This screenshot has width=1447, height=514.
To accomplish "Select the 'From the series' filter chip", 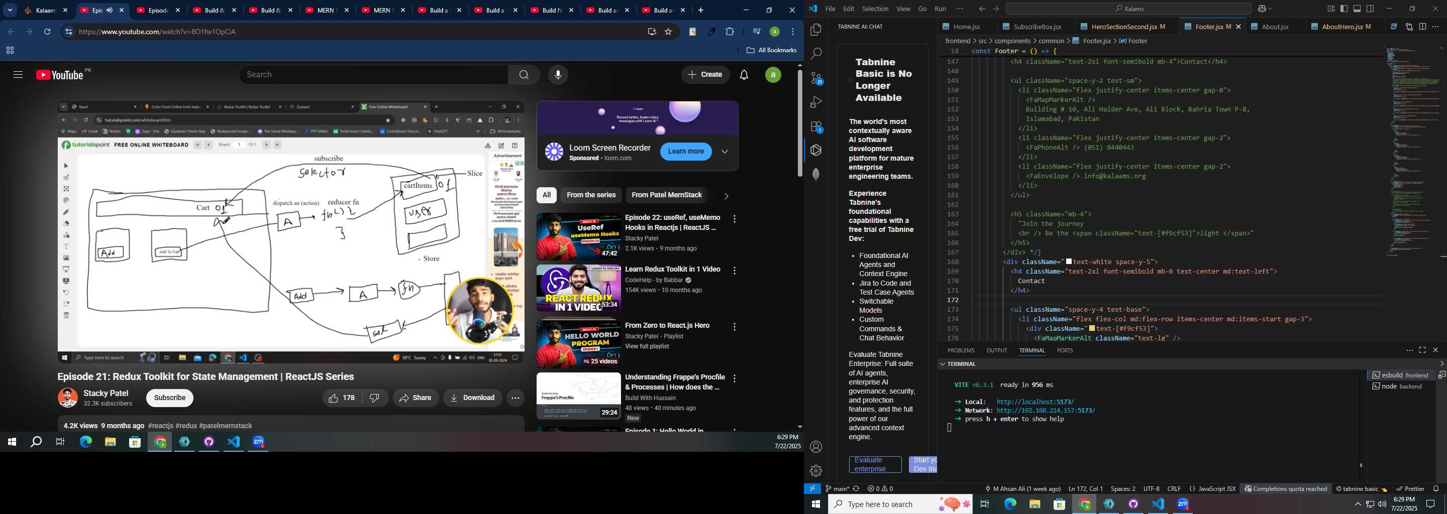I will [591, 195].
